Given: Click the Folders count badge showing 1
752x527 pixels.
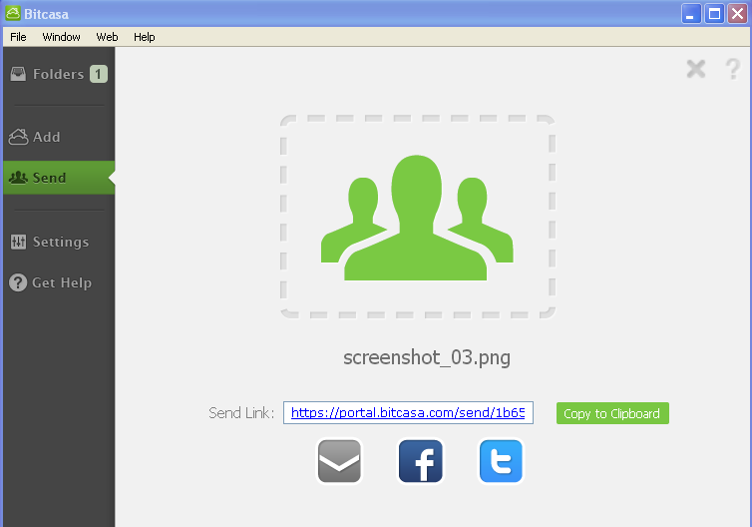Looking at the screenshot, I should click(x=99, y=74).
